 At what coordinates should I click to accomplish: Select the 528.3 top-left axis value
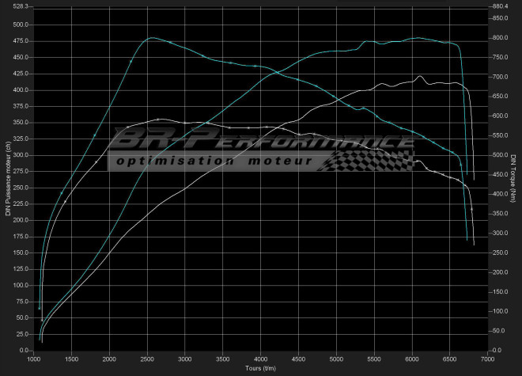pos(17,6)
